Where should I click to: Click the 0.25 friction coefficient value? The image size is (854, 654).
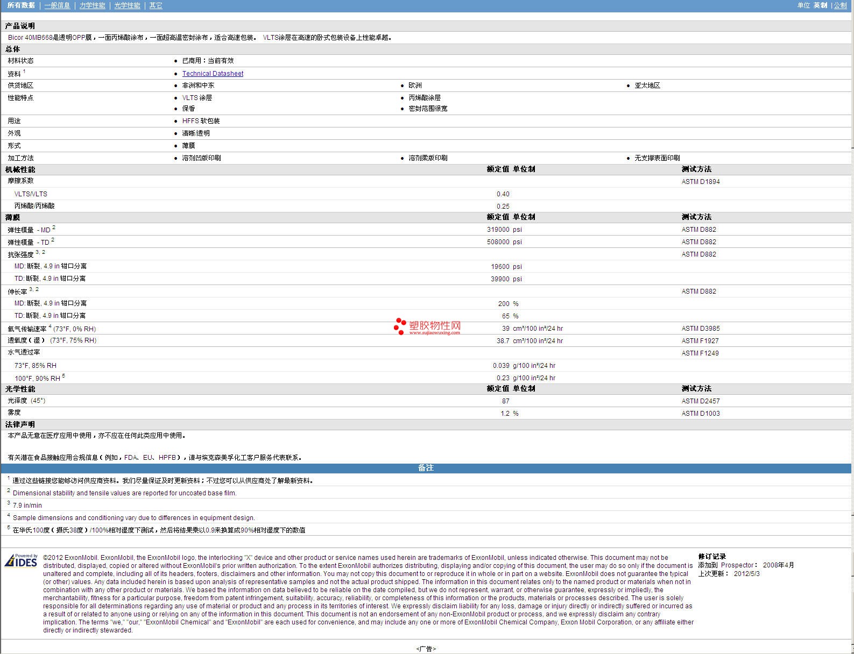pyautogui.click(x=503, y=207)
